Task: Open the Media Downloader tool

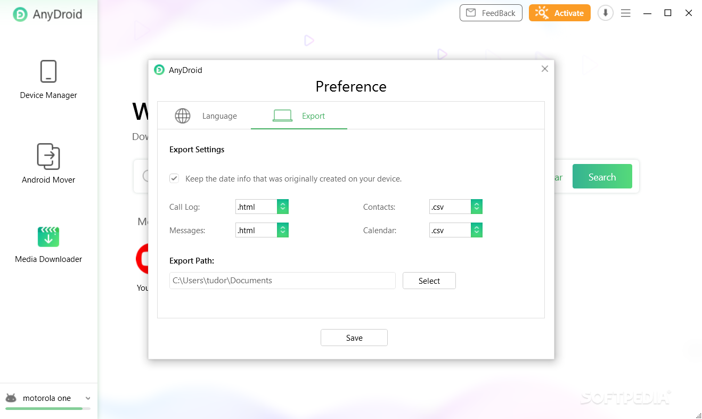Action: (x=48, y=245)
